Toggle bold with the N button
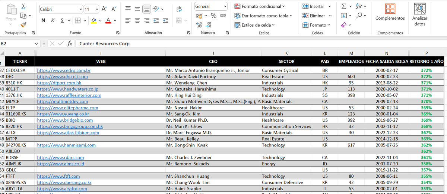This screenshot has width=447, height=194. point(44,20)
